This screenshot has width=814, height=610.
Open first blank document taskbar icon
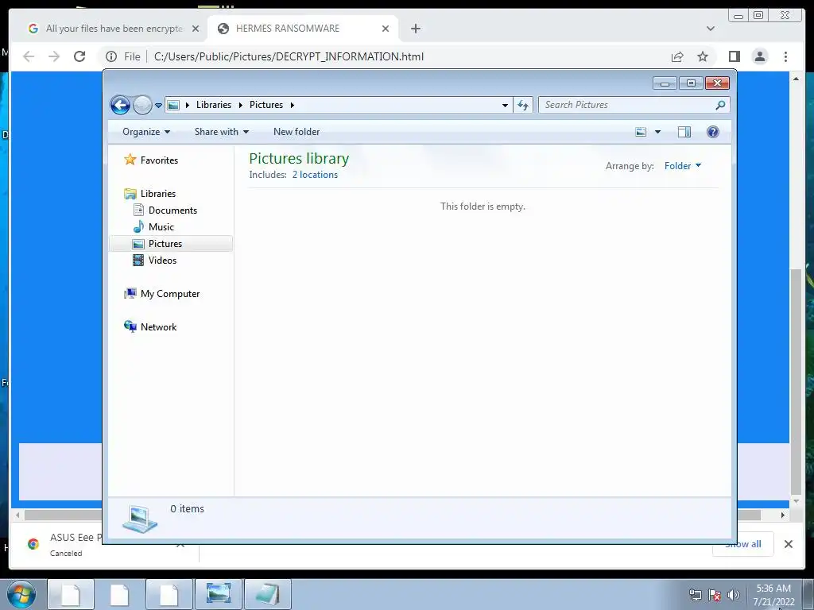tap(71, 594)
